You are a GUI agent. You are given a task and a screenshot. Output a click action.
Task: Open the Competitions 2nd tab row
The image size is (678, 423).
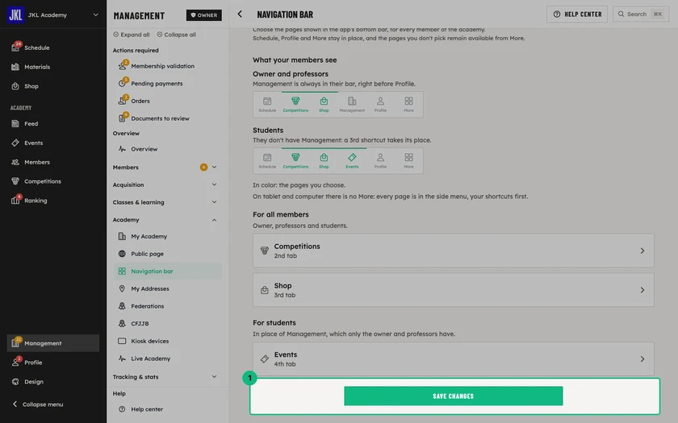coord(453,251)
